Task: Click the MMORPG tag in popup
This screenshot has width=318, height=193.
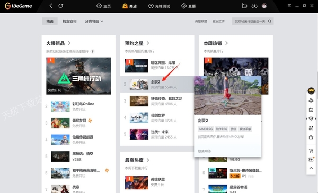Action: click(206, 129)
